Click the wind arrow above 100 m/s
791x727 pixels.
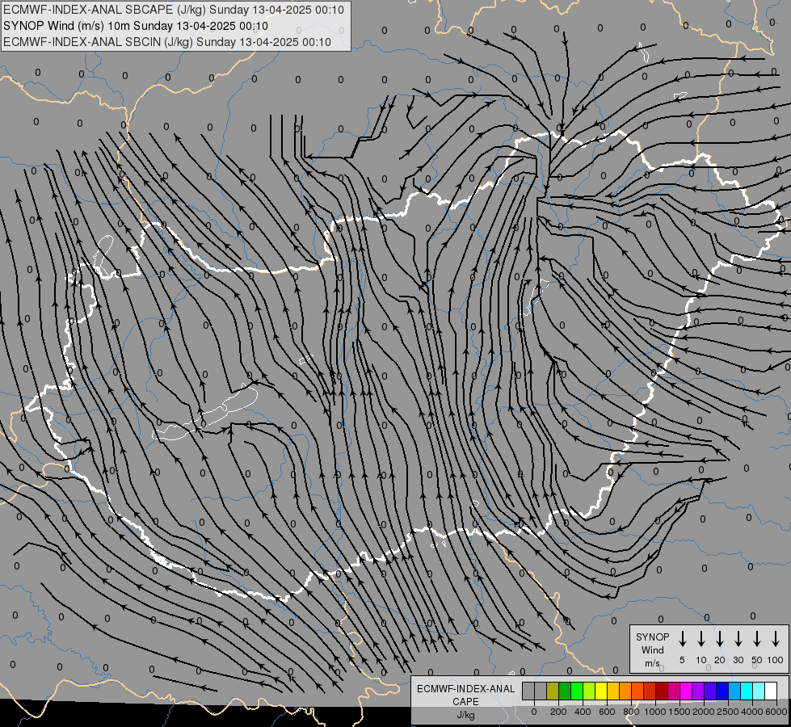point(776,639)
